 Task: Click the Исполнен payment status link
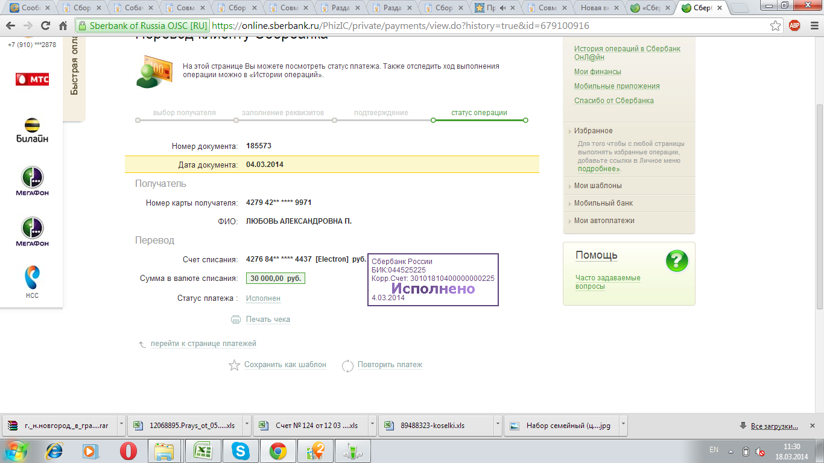[263, 298]
